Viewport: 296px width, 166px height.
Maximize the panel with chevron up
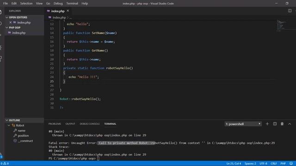[290, 124]
